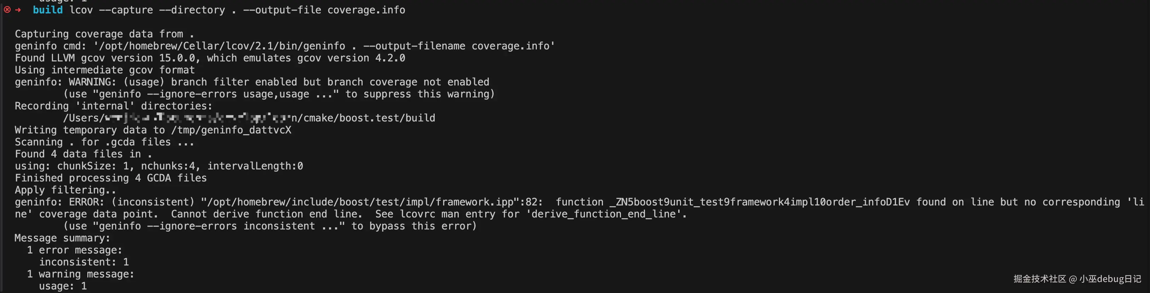This screenshot has width=1150, height=293.
Task: Click the 'Found 4 data files' line
Action: click(x=83, y=154)
